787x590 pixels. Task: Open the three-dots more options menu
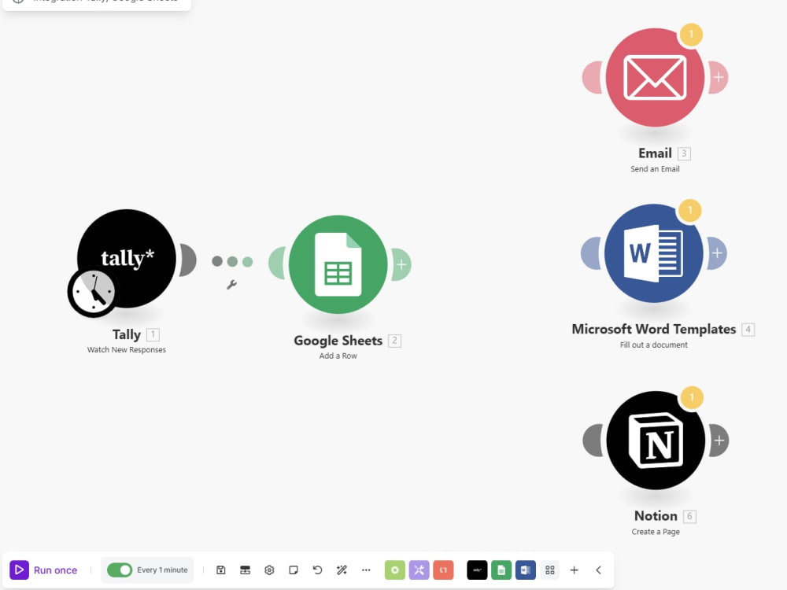[x=366, y=570]
